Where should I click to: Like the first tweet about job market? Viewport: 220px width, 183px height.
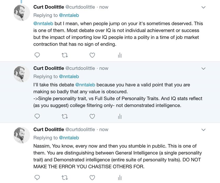click(x=92, y=55)
